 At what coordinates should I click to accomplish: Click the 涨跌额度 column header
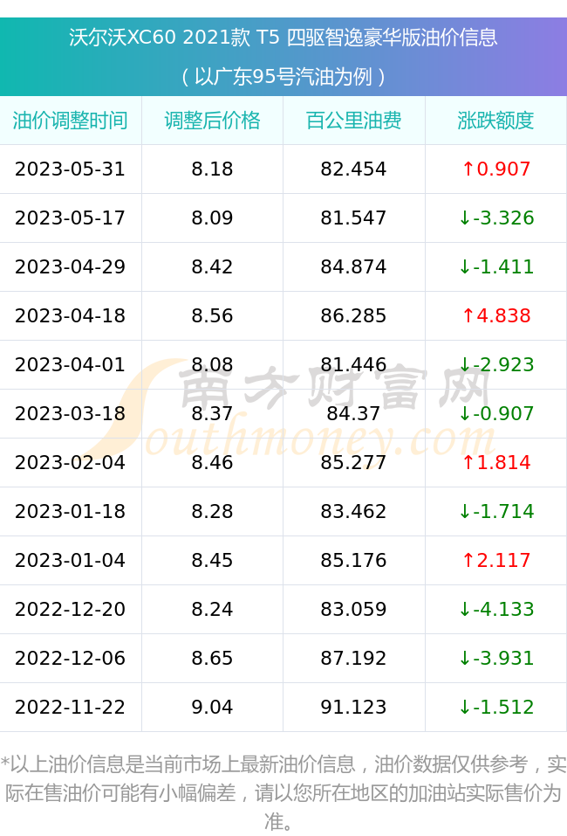pos(495,121)
